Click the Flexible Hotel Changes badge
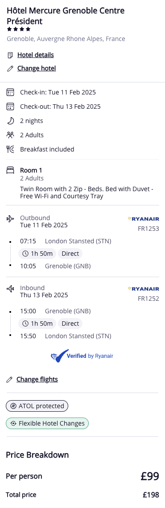 tap(47, 423)
